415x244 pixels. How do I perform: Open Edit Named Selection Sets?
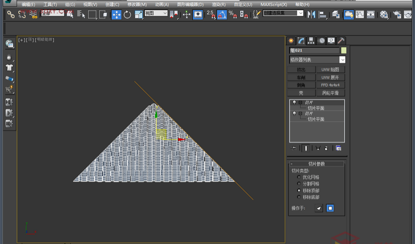[256, 14]
